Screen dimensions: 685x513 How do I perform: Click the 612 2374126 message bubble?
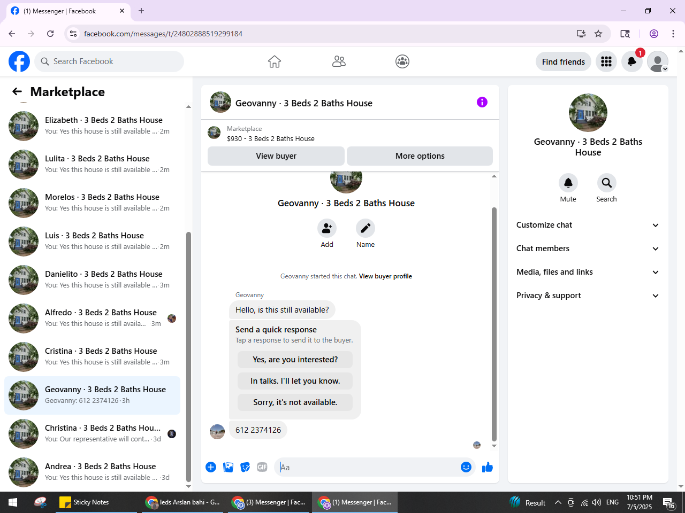[258, 430]
